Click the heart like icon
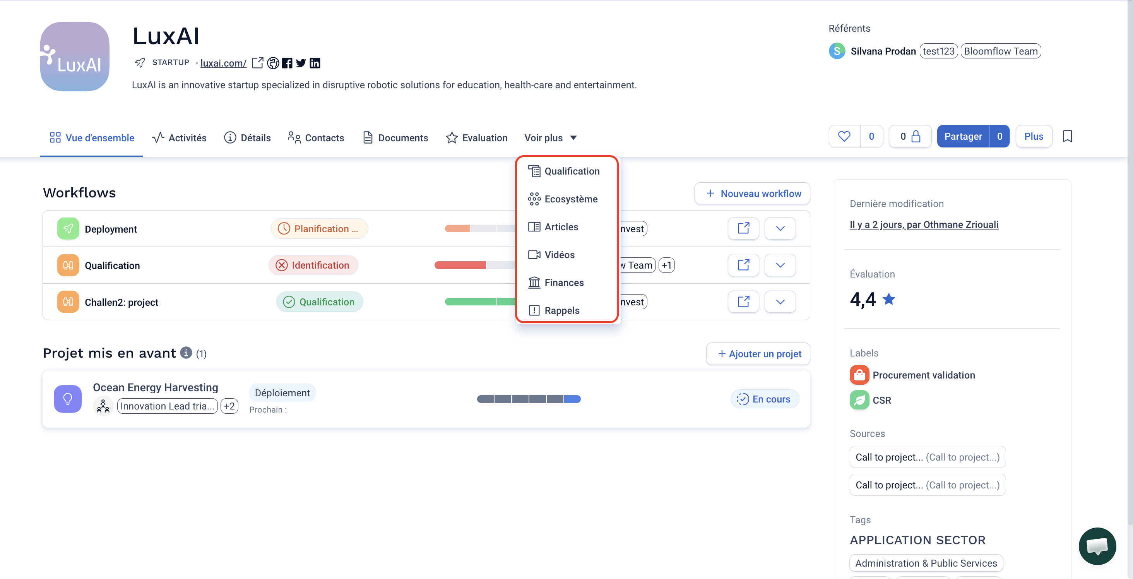This screenshot has width=1133, height=579. point(844,136)
